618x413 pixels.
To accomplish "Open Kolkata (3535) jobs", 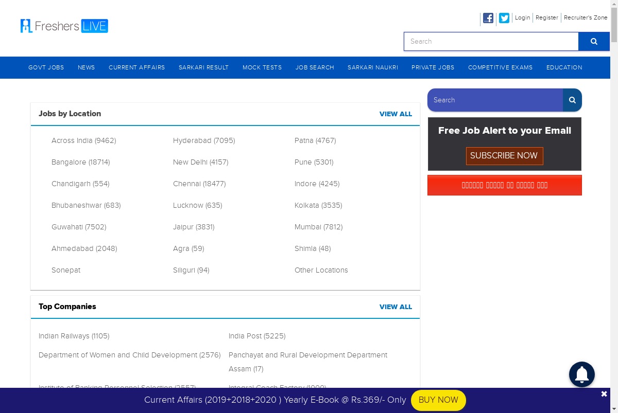I will (x=318, y=205).
